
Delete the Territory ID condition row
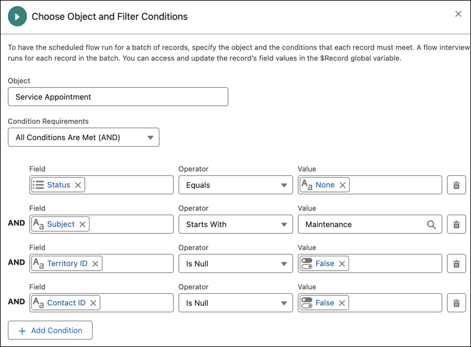pyautogui.click(x=456, y=264)
